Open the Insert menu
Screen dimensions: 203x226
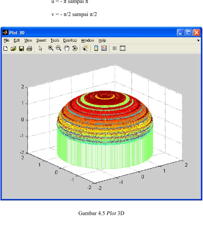[41, 40]
